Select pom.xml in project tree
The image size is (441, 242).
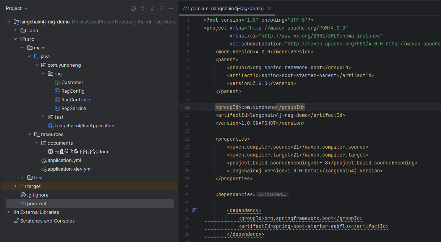coord(36,203)
